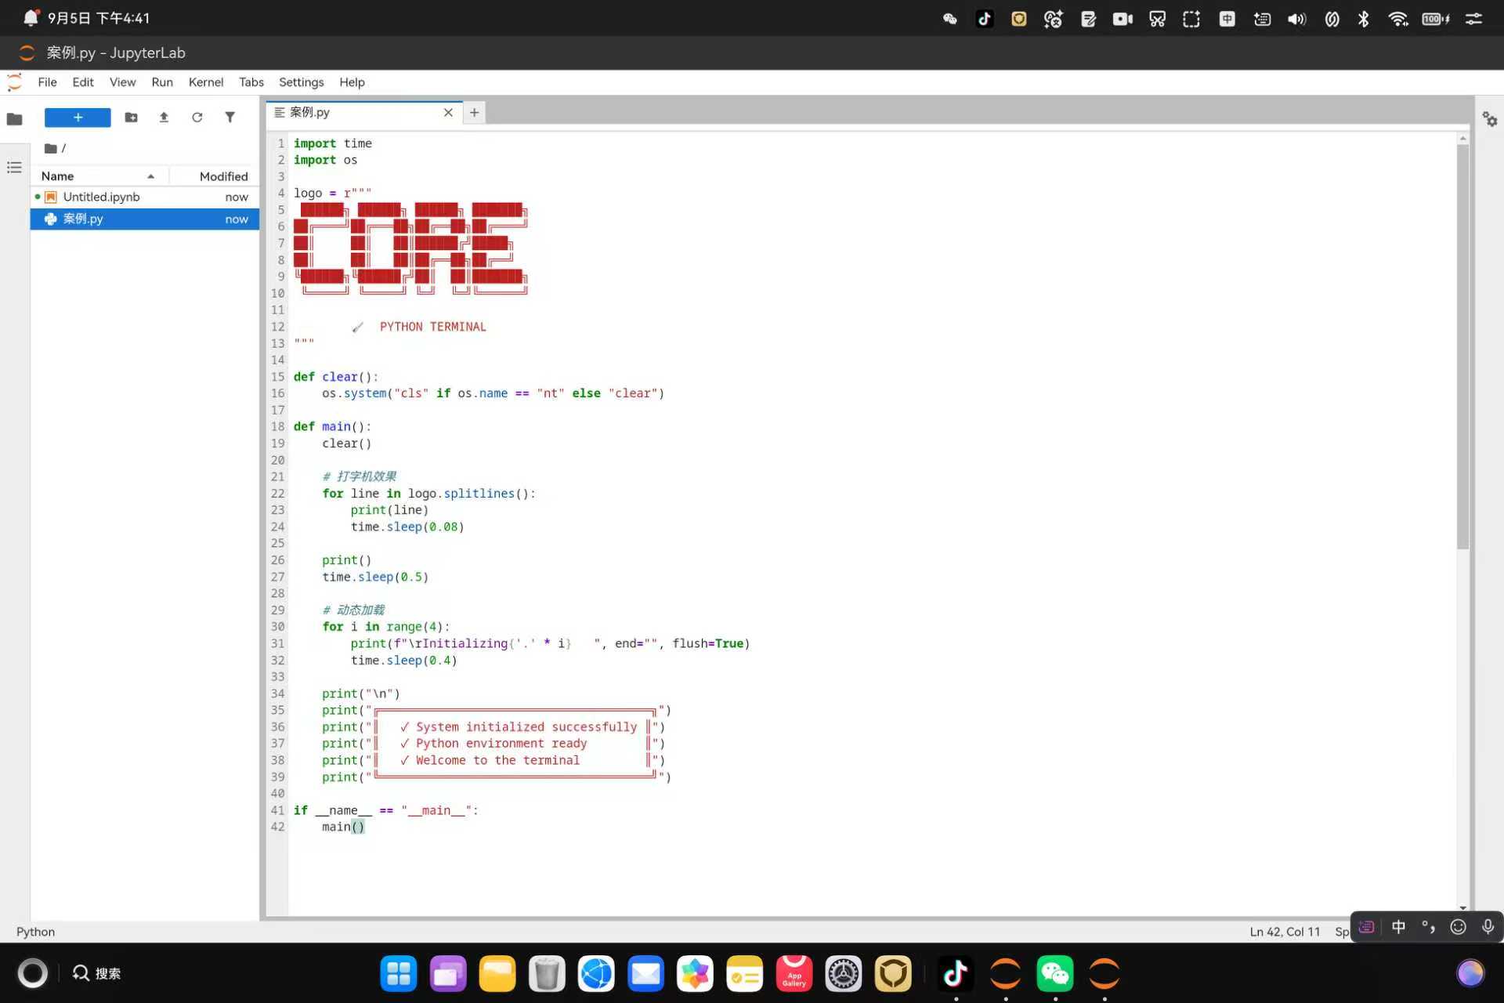Open the File menu
This screenshot has height=1003, width=1504.
click(47, 82)
